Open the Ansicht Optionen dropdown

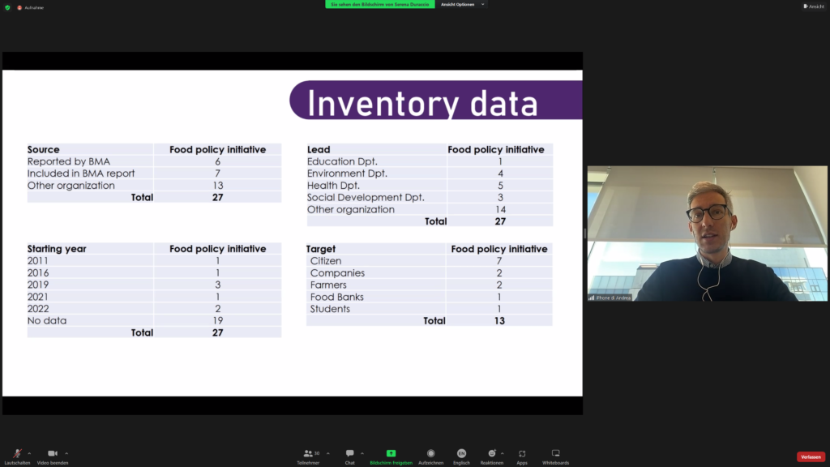point(462,4)
